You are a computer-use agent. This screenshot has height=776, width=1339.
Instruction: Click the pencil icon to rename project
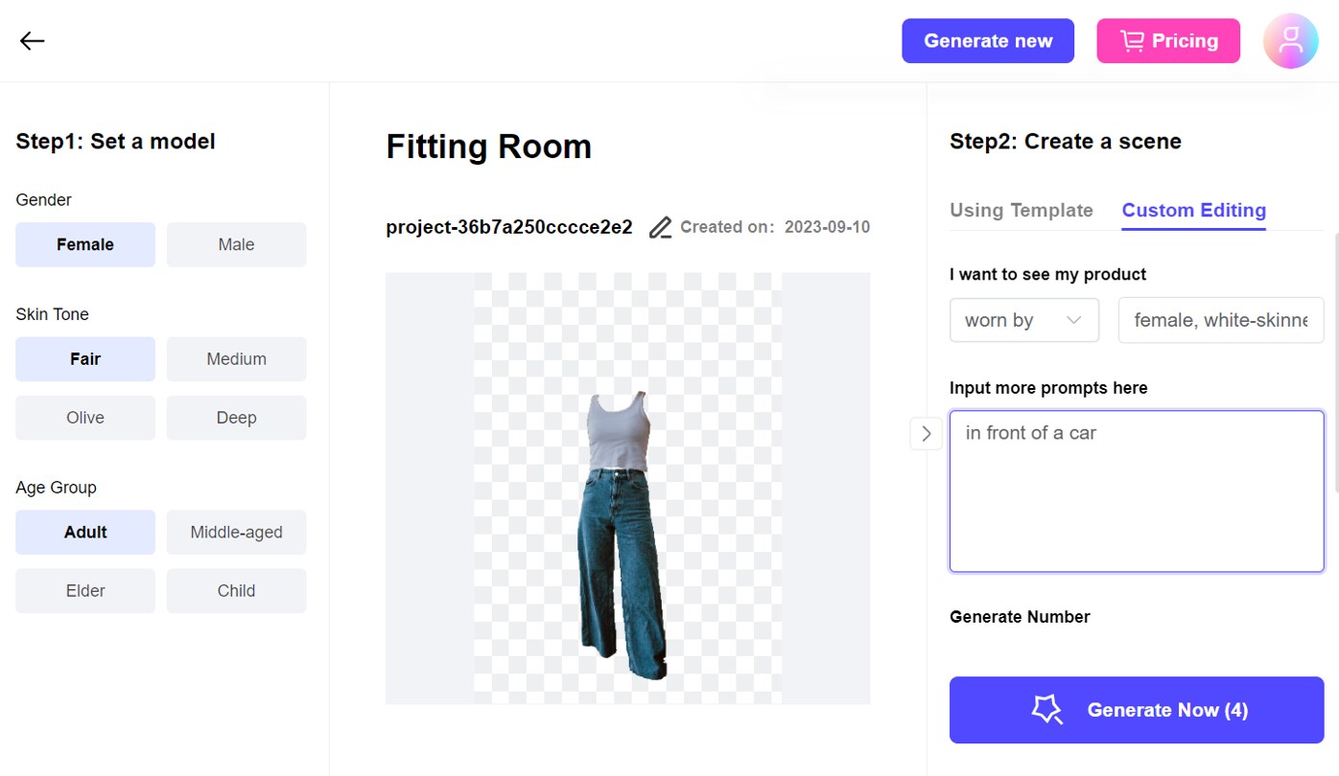click(659, 228)
